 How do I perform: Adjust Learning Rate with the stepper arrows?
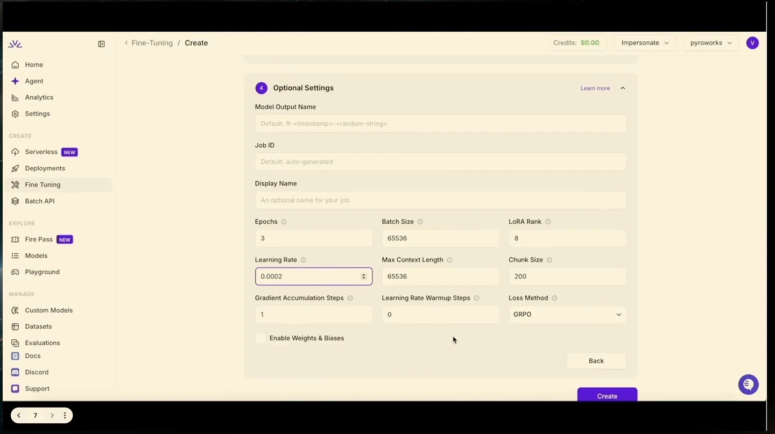point(364,276)
